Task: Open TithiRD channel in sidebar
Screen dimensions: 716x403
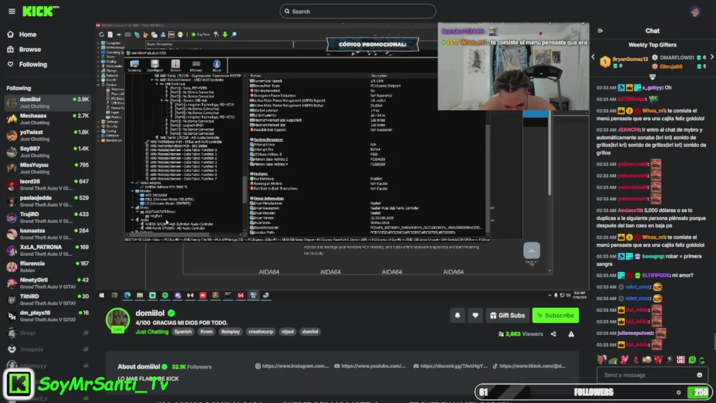Action: [48, 299]
